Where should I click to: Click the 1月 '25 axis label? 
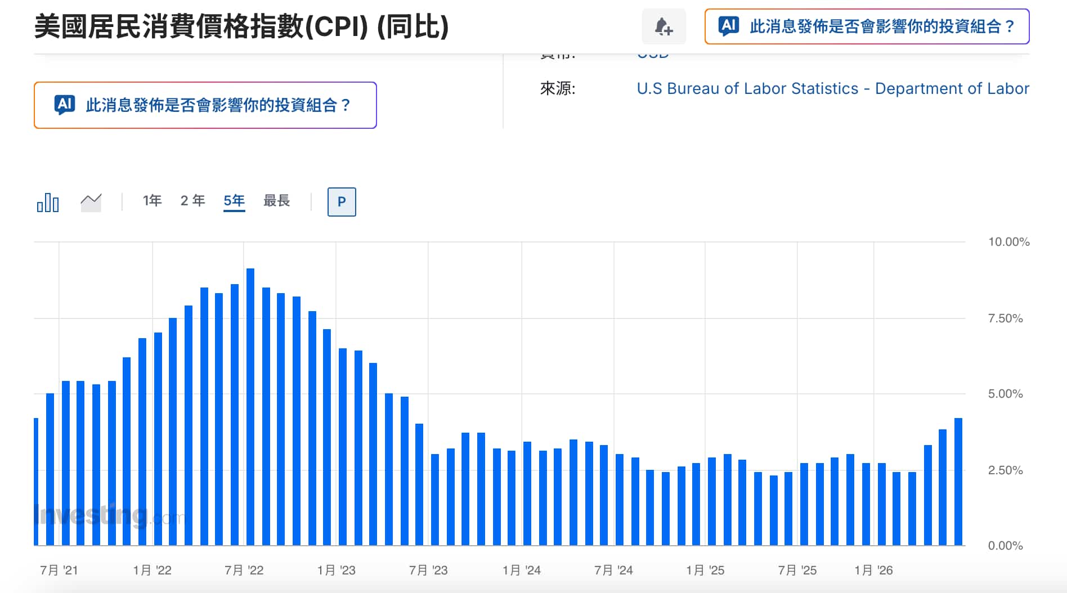[705, 570]
